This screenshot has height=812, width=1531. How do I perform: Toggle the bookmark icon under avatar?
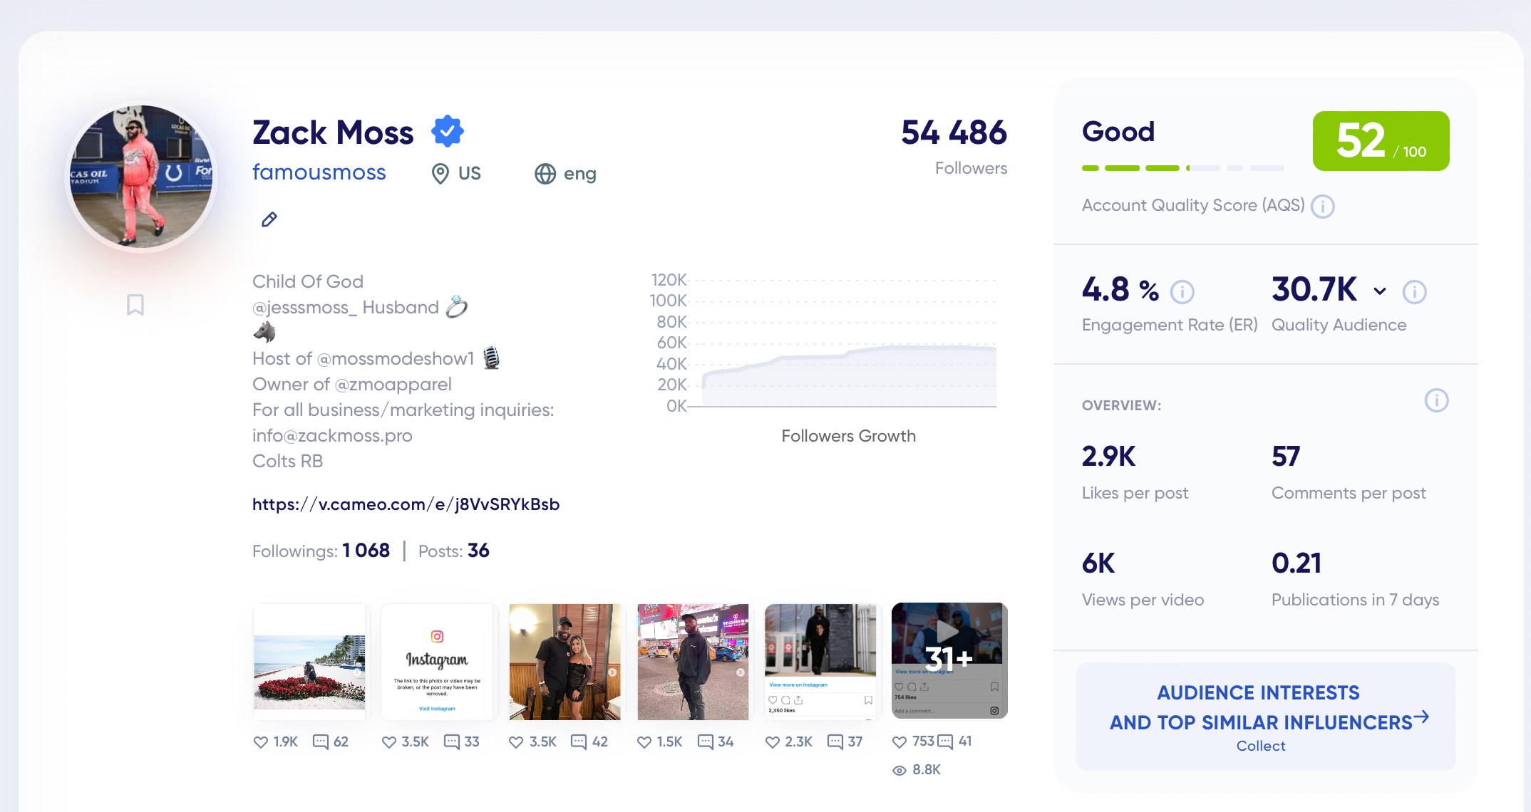click(x=135, y=305)
